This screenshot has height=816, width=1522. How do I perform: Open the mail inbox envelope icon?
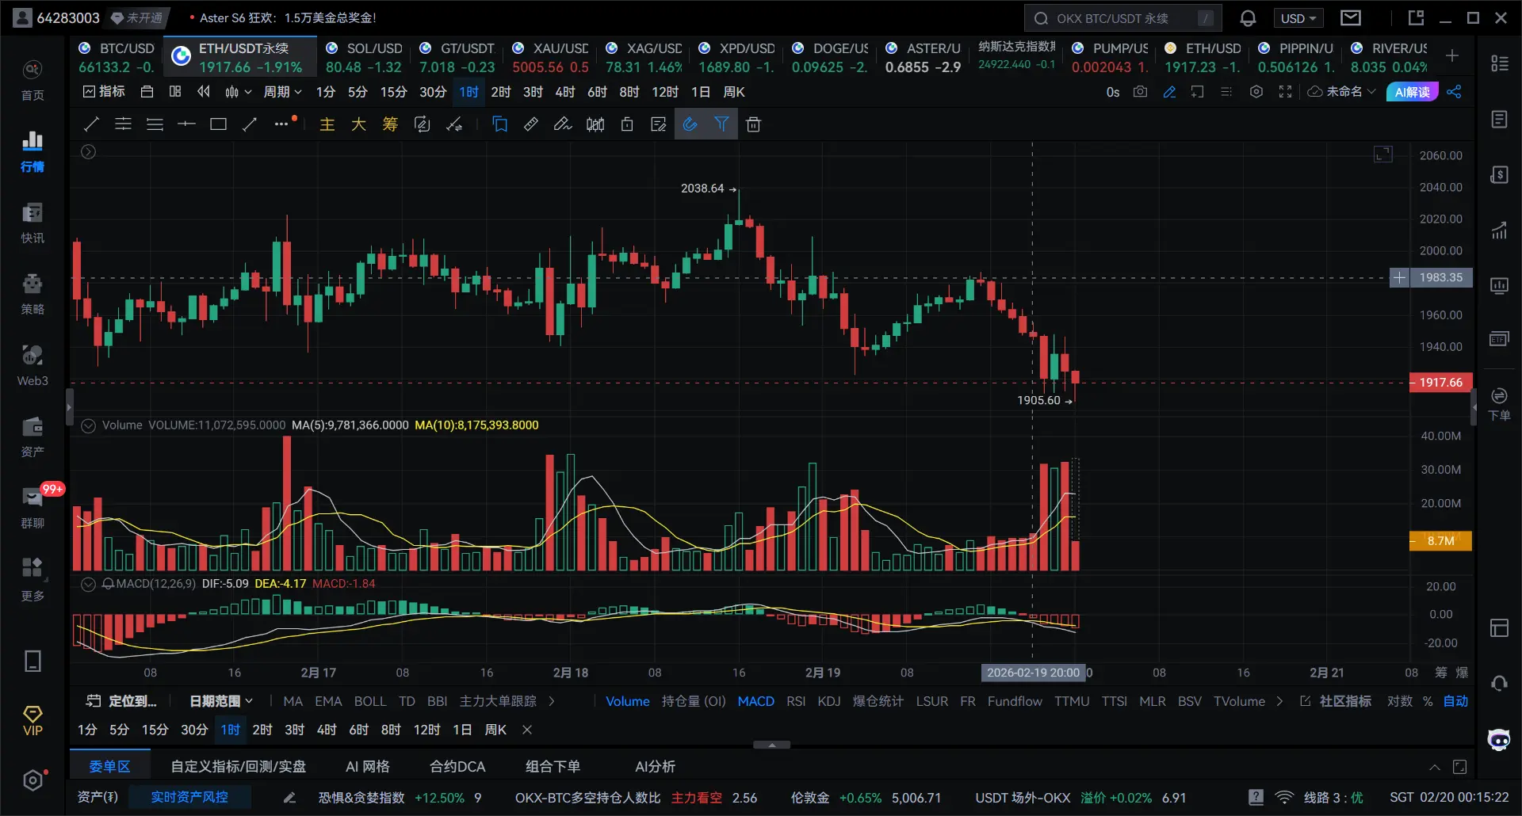(1351, 17)
